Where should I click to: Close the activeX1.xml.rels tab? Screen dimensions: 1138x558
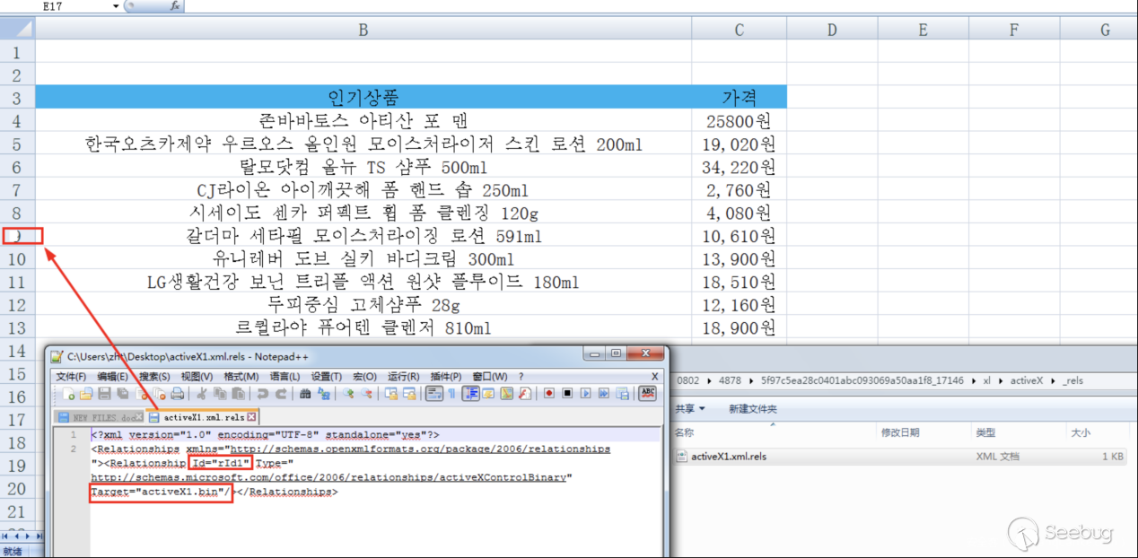coord(252,417)
